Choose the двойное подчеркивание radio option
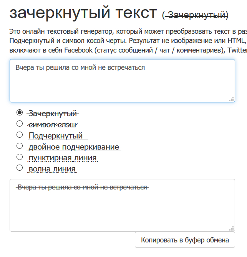Screen dimensions: 247x257 point(20,146)
